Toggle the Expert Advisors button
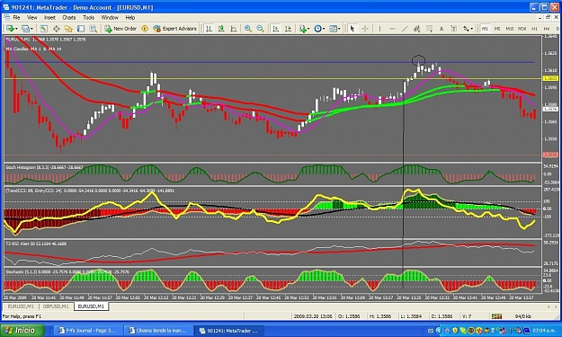This screenshot has height=337, width=562. (175, 29)
